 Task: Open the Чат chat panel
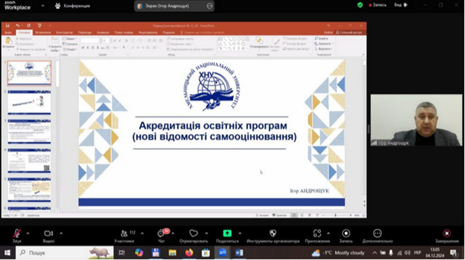[x=161, y=236]
